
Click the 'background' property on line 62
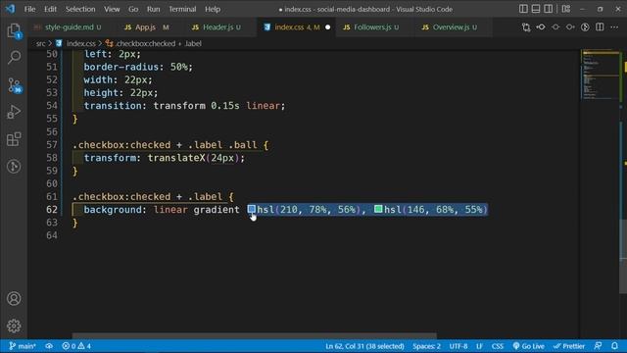113,209
